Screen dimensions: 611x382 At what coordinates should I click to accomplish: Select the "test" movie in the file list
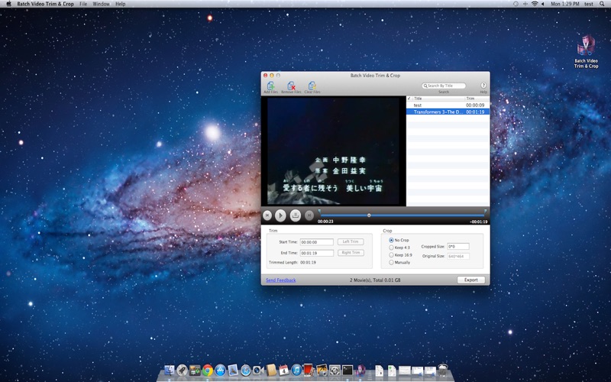tap(418, 105)
